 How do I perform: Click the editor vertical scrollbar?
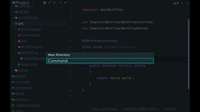(189, 54)
